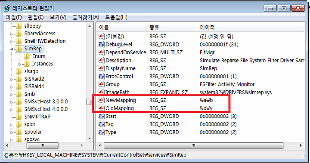Click the Enum subfolder icon
310x163 pixels.
pos(27,56)
